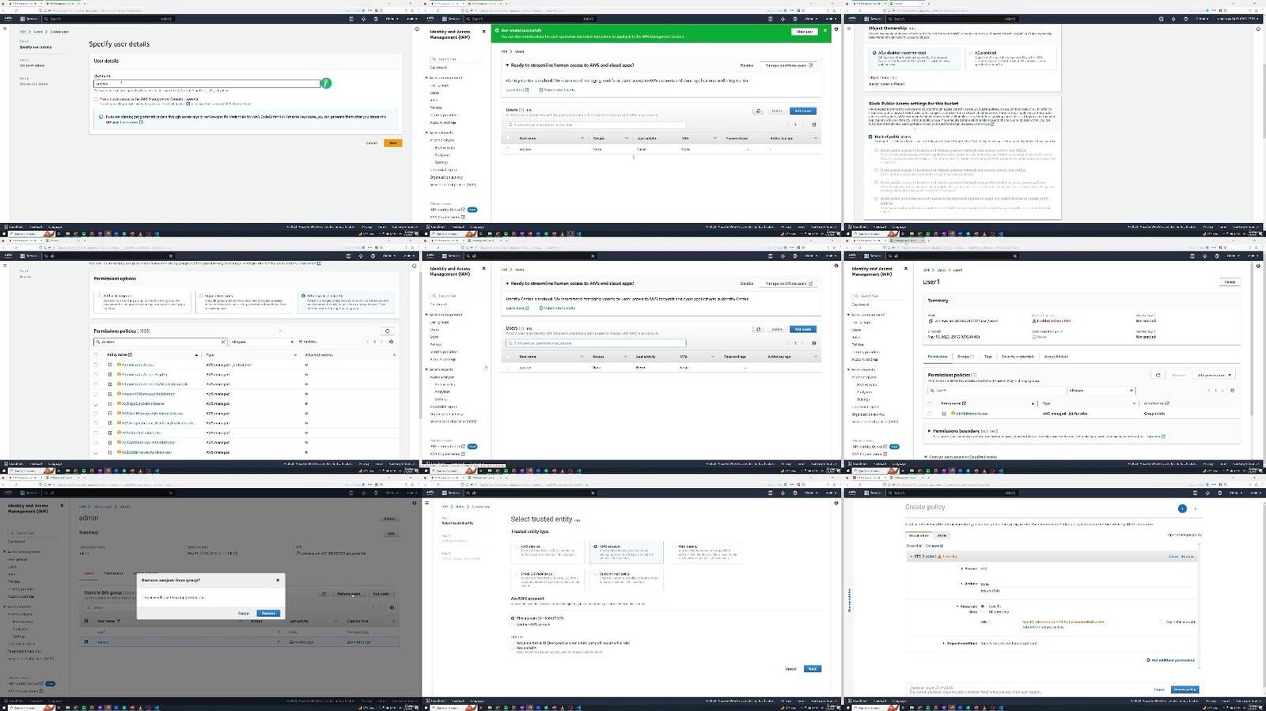This screenshot has height=711, width=1266.
Task: Click the orange Next button on Specify user details
Action: 393,143
